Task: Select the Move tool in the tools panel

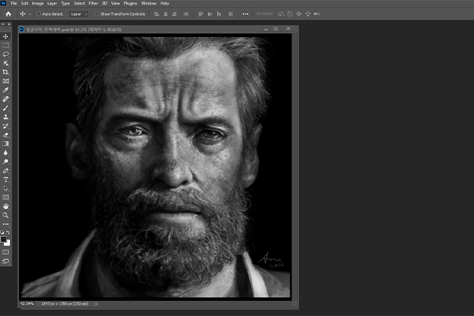Action: pyautogui.click(x=6, y=37)
